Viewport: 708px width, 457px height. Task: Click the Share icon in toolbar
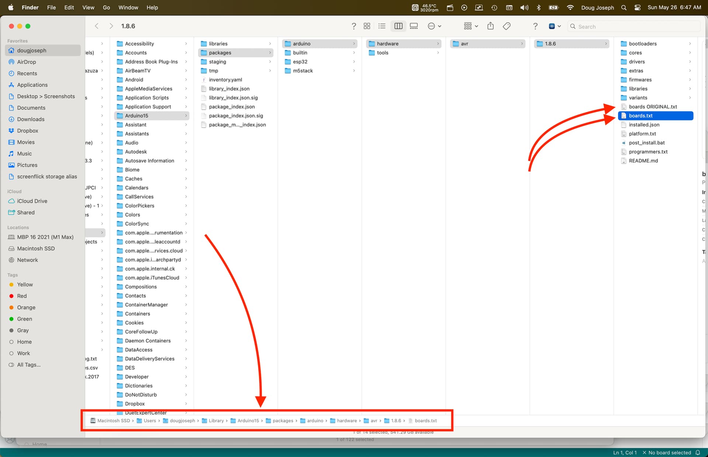coord(490,26)
